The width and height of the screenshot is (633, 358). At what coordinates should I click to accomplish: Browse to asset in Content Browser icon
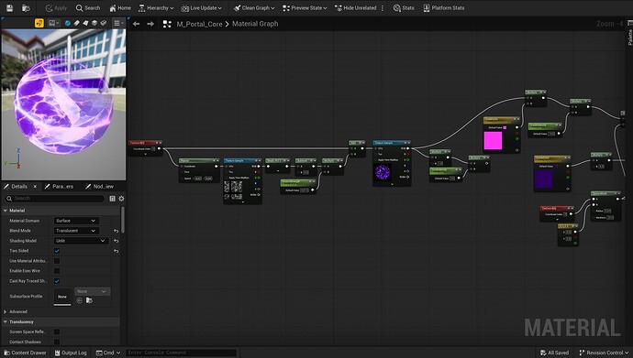click(x=26, y=7)
